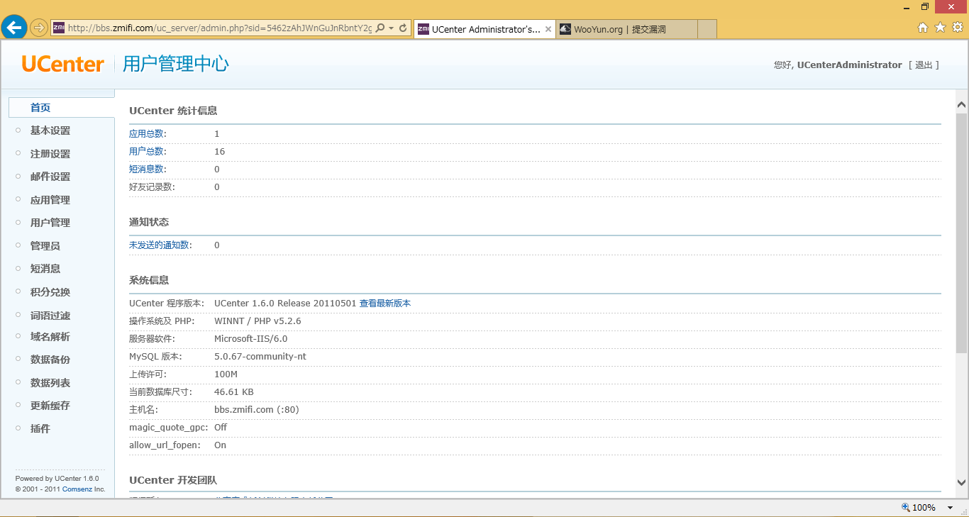Viewport: 969px width, 517px height.
Task: Open the 100% zoom level dropdown arrow
Action: click(x=951, y=508)
